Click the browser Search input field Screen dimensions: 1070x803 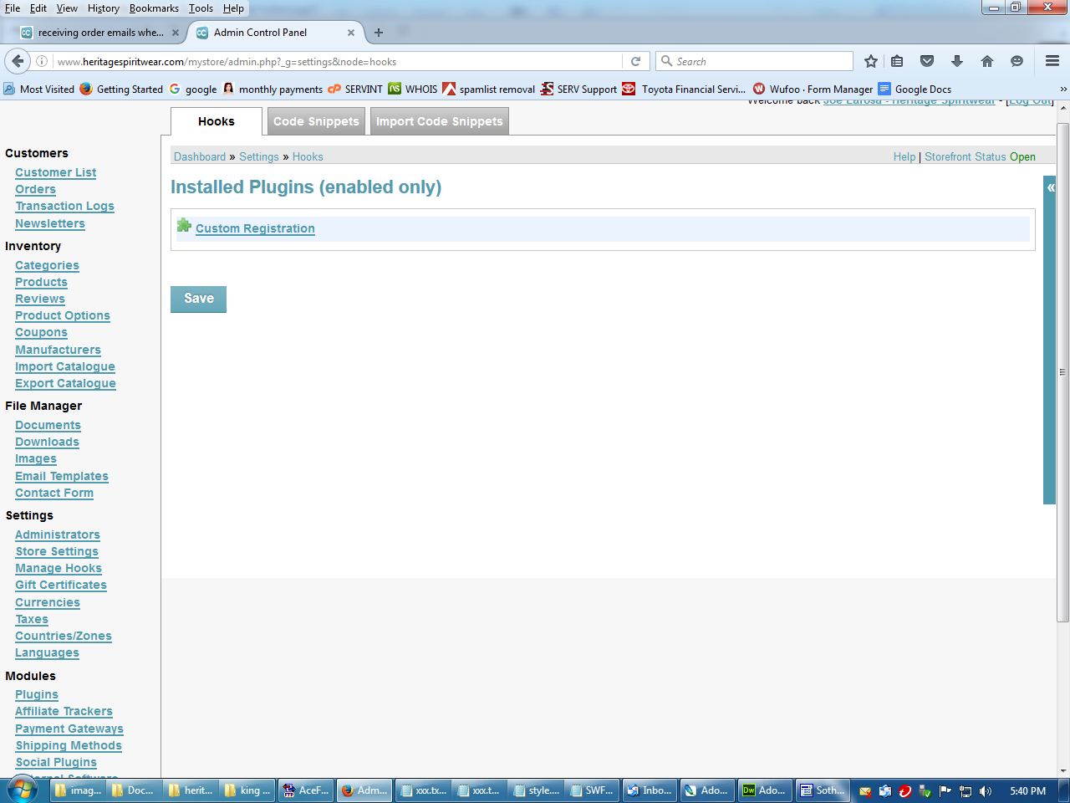click(x=754, y=61)
